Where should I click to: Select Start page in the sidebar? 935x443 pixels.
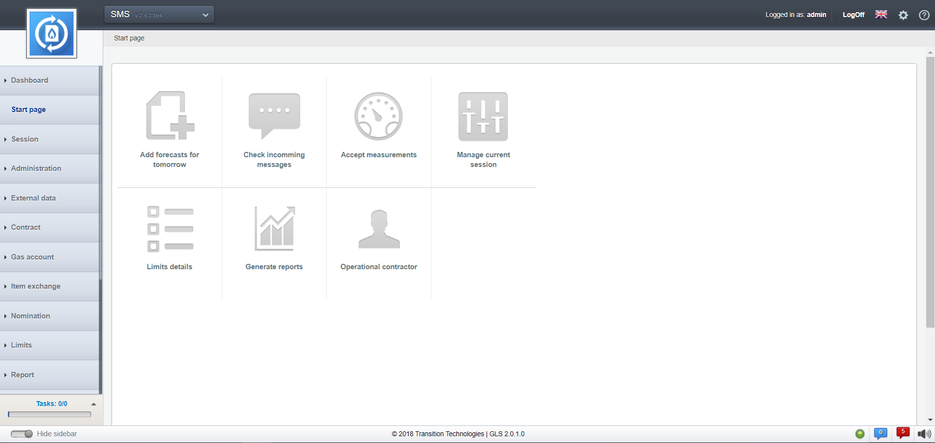tap(29, 110)
